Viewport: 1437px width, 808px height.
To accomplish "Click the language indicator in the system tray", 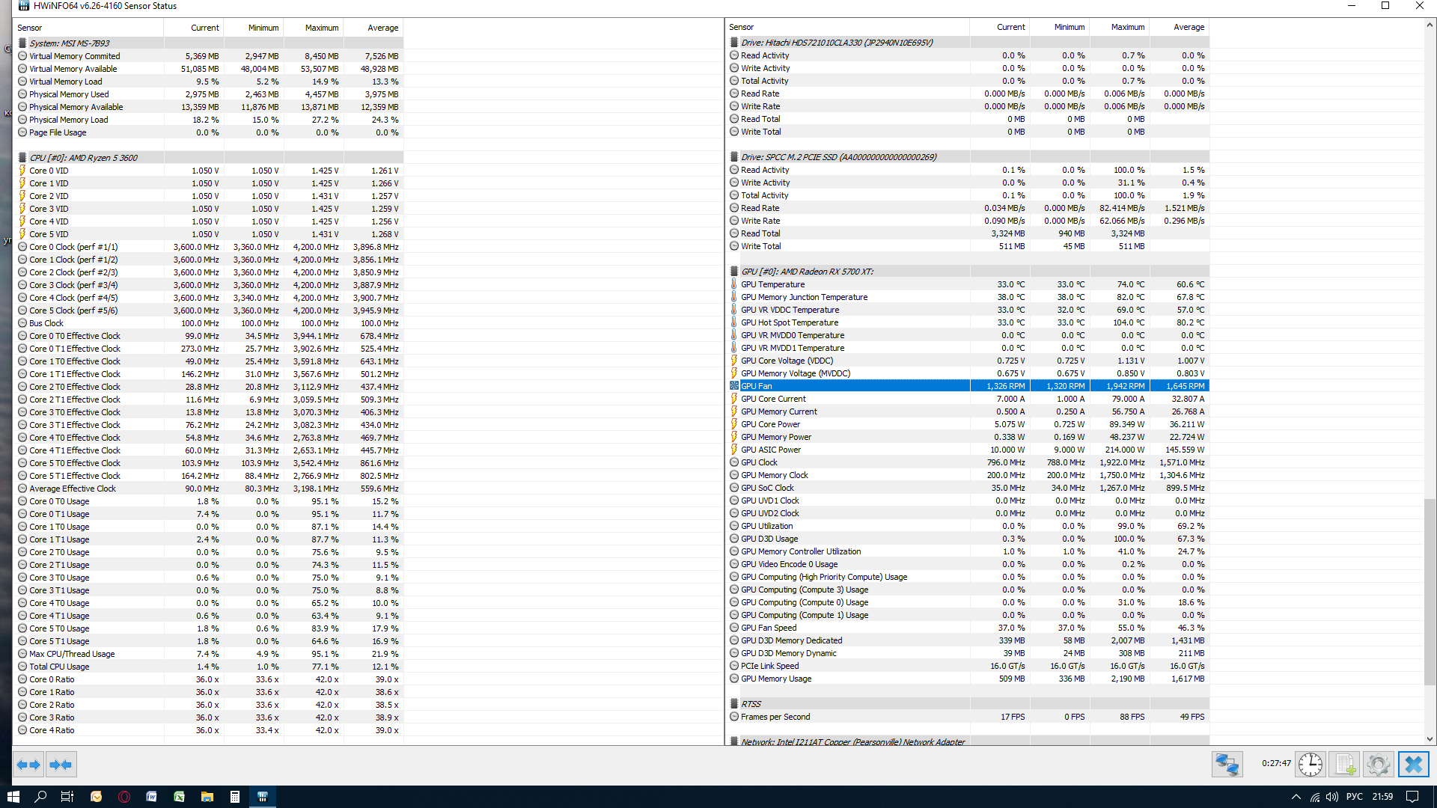I will (x=1354, y=797).
